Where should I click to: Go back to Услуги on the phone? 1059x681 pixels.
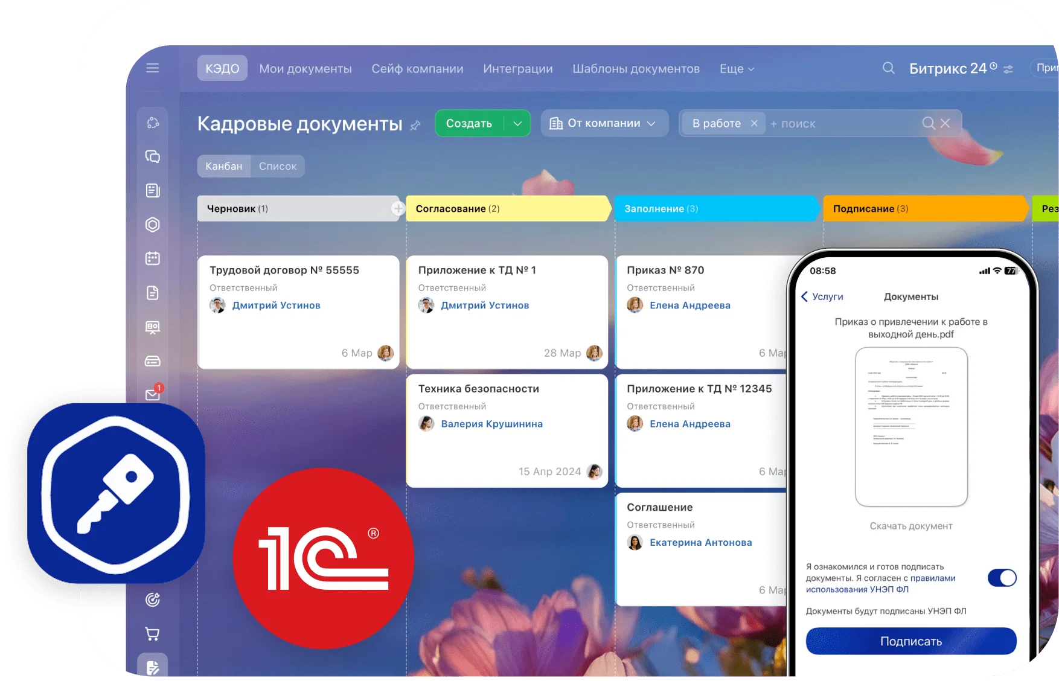pyautogui.click(x=822, y=296)
